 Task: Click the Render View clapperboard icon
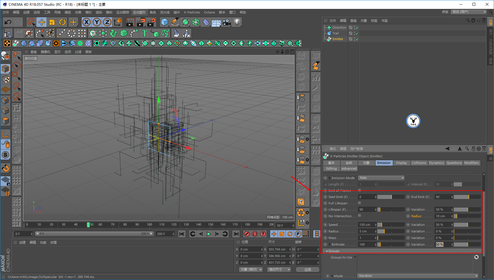coord(130,22)
